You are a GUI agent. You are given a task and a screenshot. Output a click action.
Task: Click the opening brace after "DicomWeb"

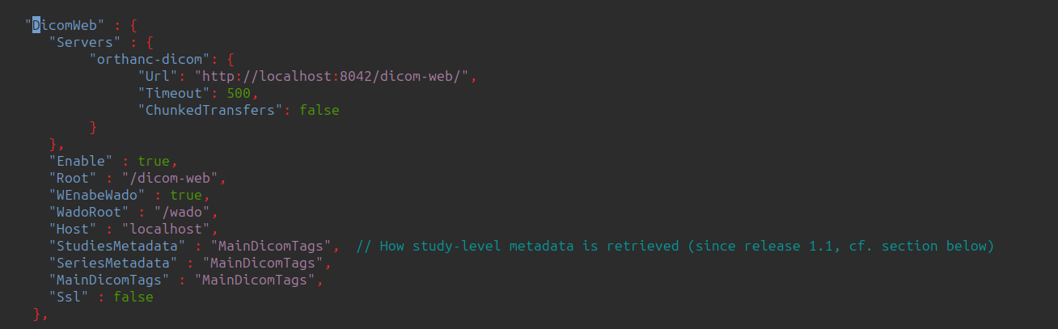[133, 25]
